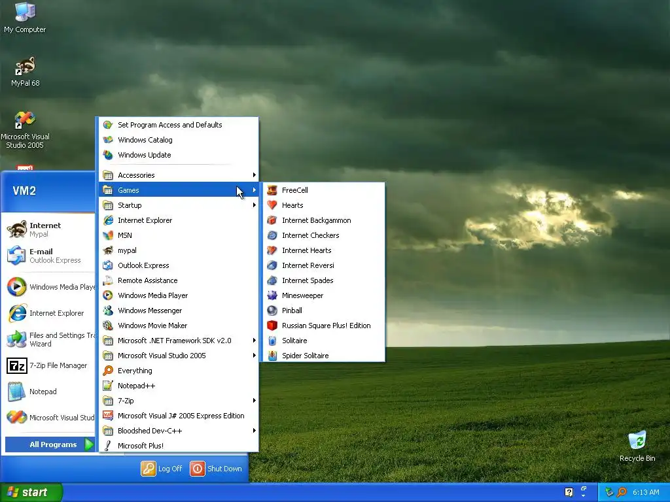
Task: Expand Microsoft .NET Framework SDK v2.0 folder
Action: (x=179, y=340)
